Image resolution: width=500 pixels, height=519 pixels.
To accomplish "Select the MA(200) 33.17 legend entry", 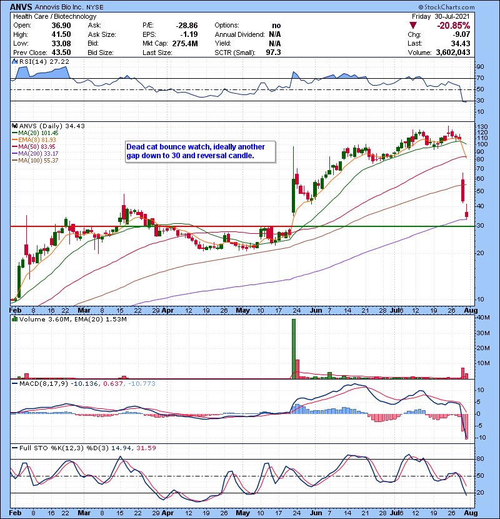I will click(x=36, y=154).
